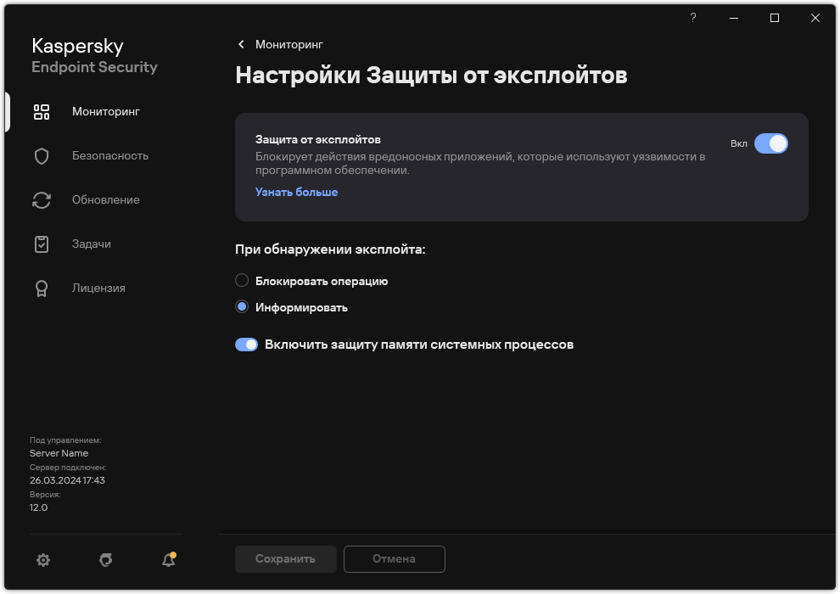This screenshot has width=840, height=594.
Task: Open the Обновление update icon
Action: [41, 199]
